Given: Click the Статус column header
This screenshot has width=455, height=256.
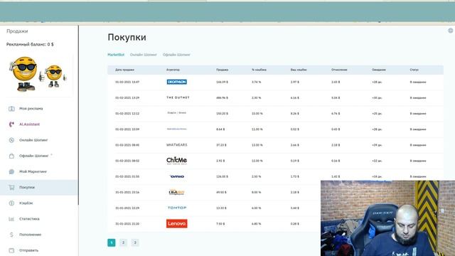Looking at the screenshot, I should tap(414, 70).
